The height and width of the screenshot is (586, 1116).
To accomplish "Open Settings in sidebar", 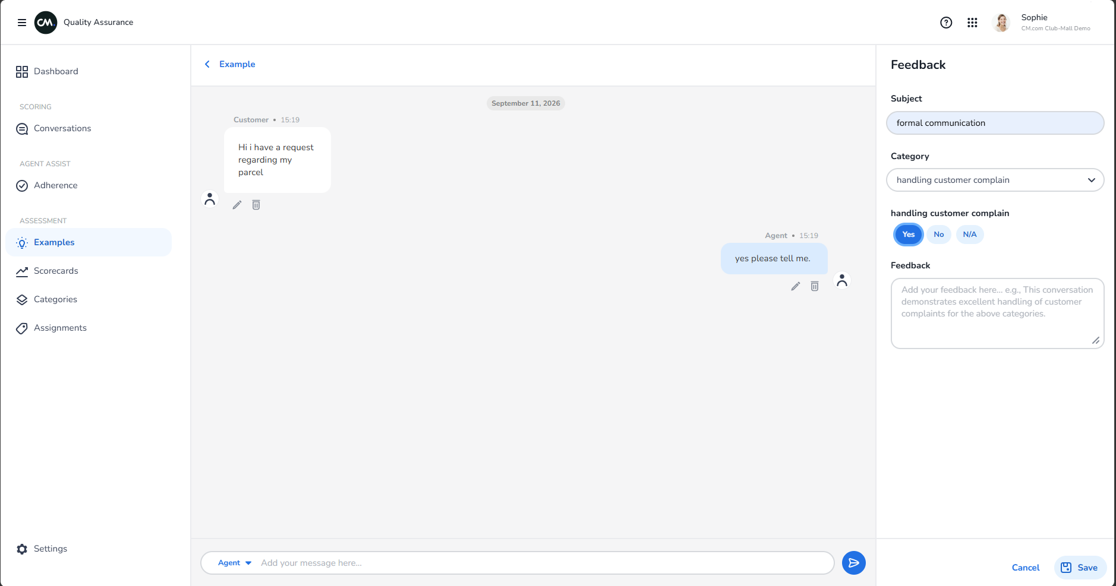I will click(89, 549).
